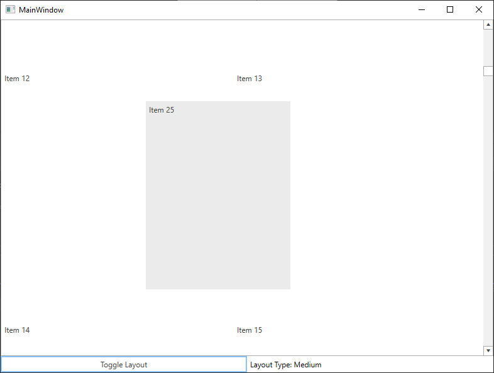Minimize the MainWindow window
Viewport: 494px width, 373px height.
(422, 10)
